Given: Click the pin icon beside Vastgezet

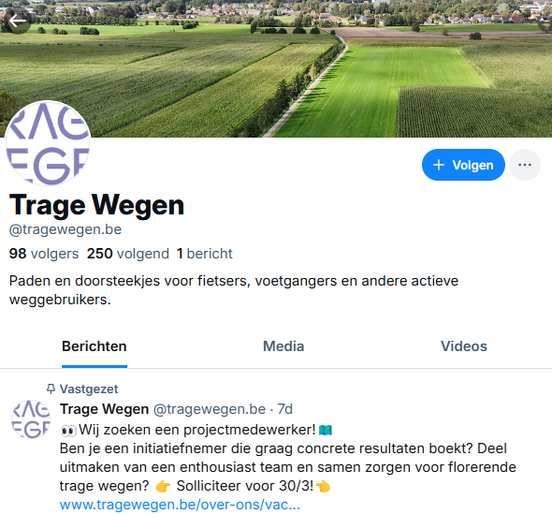Looking at the screenshot, I should tap(51, 389).
